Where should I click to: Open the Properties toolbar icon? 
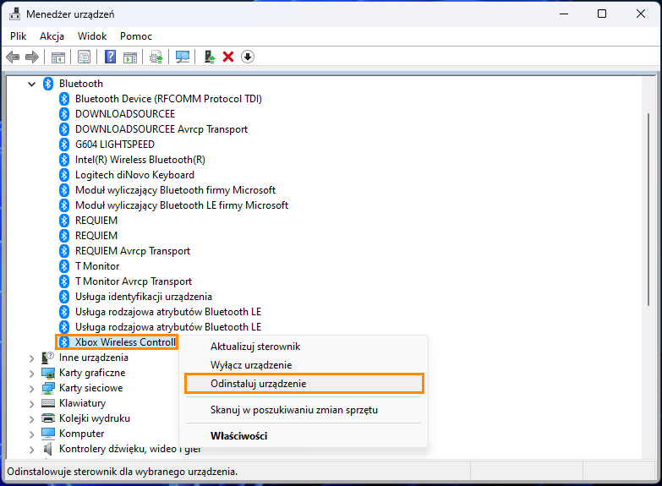click(84, 57)
